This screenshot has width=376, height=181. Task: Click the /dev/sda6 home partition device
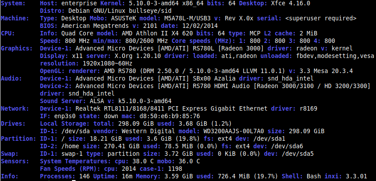(287, 146)
